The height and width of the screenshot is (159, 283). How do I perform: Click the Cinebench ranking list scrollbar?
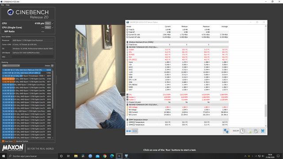pyautogui.click(x=53, y=89)
